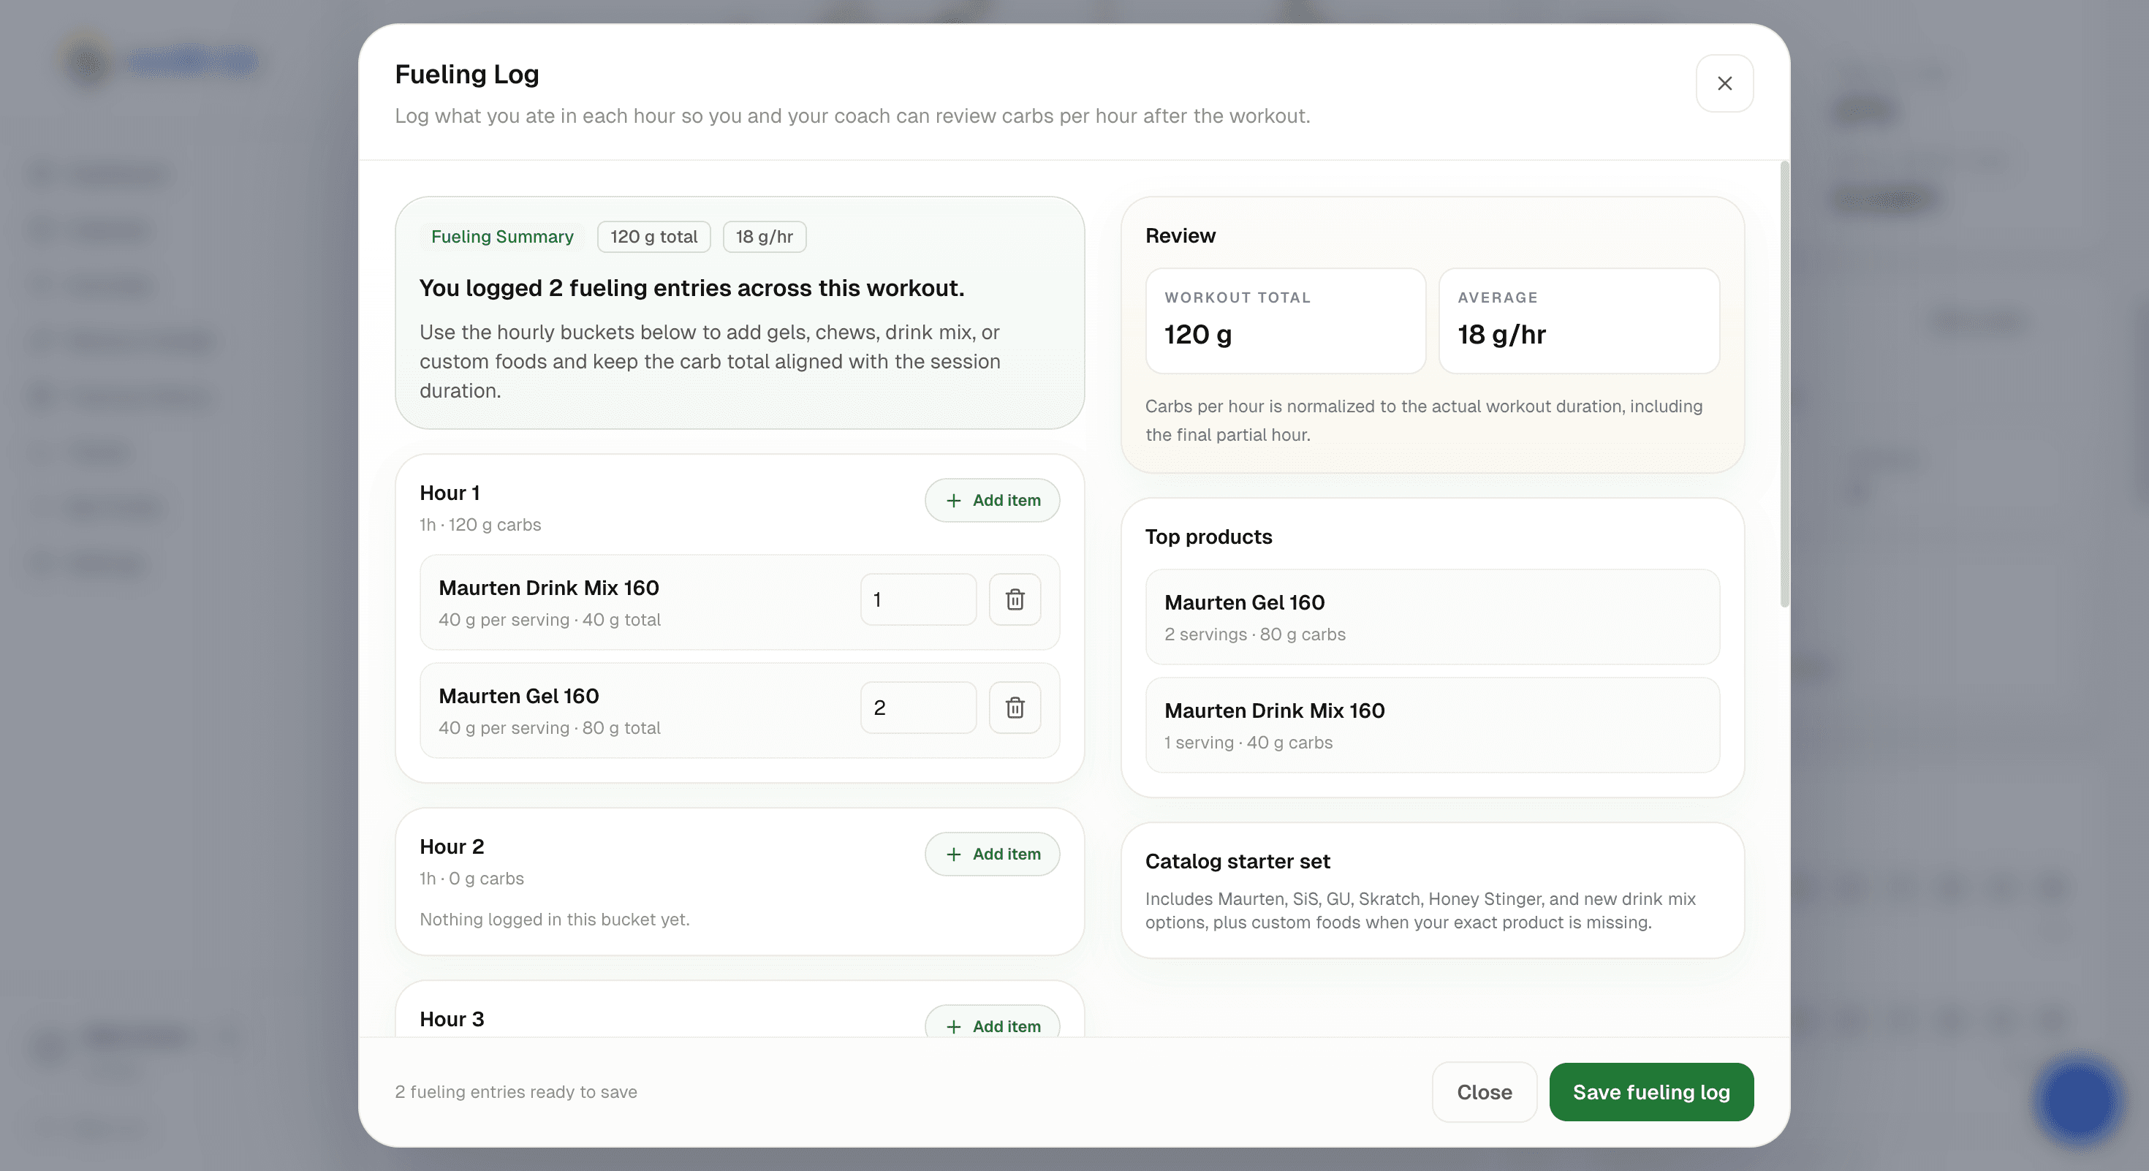Delete the Maurten Drink Mix 160 entry
The width and height of the screenshot is (2149, 1171).
click(x=1015, y=599)
